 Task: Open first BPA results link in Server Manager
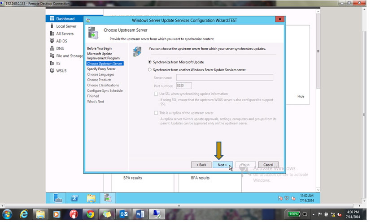tap(132, 178)
